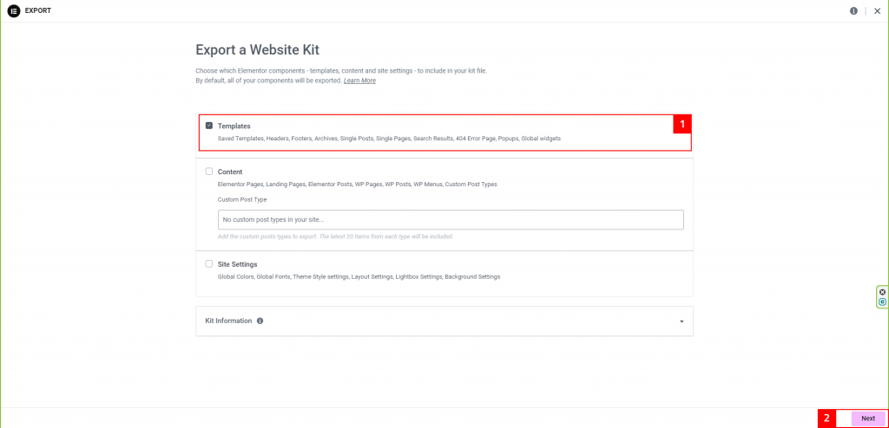889x428 pixels.
Task: Expand Kit Information with the arrow
Action: 682,321
